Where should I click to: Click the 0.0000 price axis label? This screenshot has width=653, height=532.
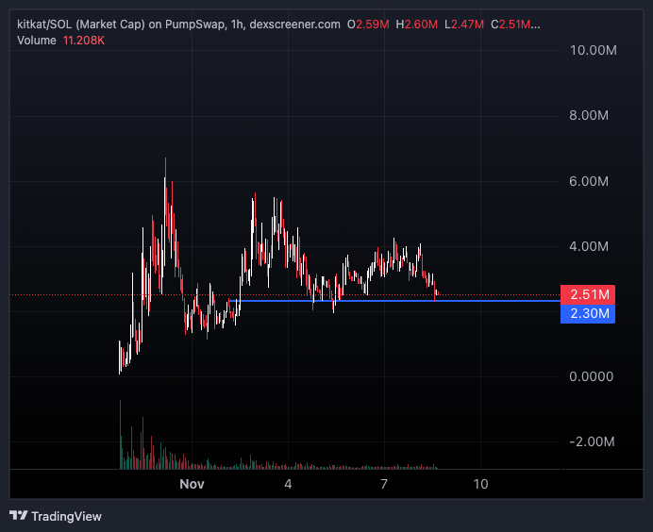592,376
